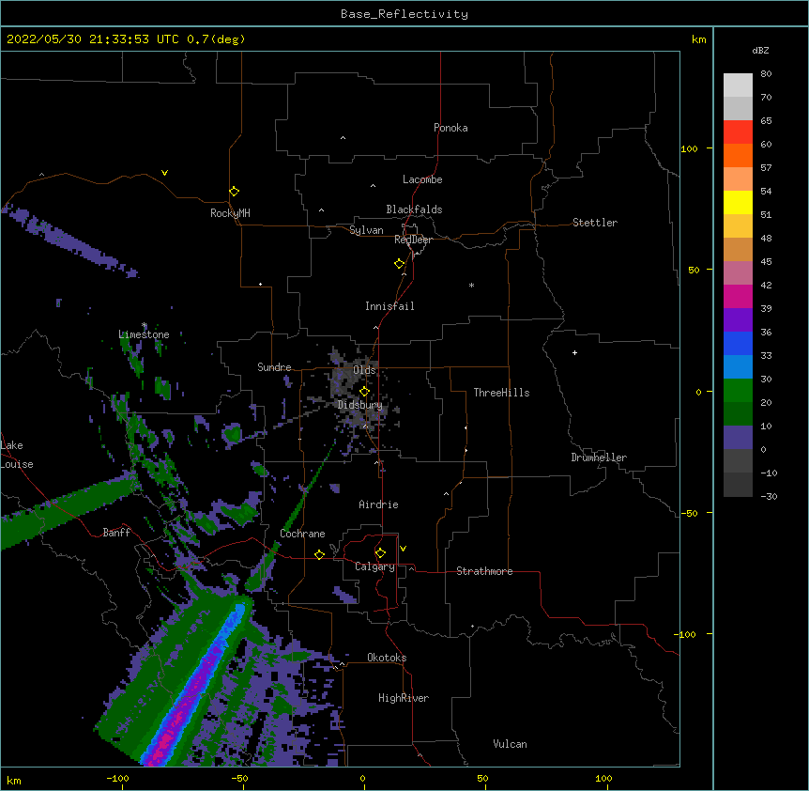The width and height of the screenshot is (809, 791).
Task: Click the Innisfail city label
Action: pos(389,306)
